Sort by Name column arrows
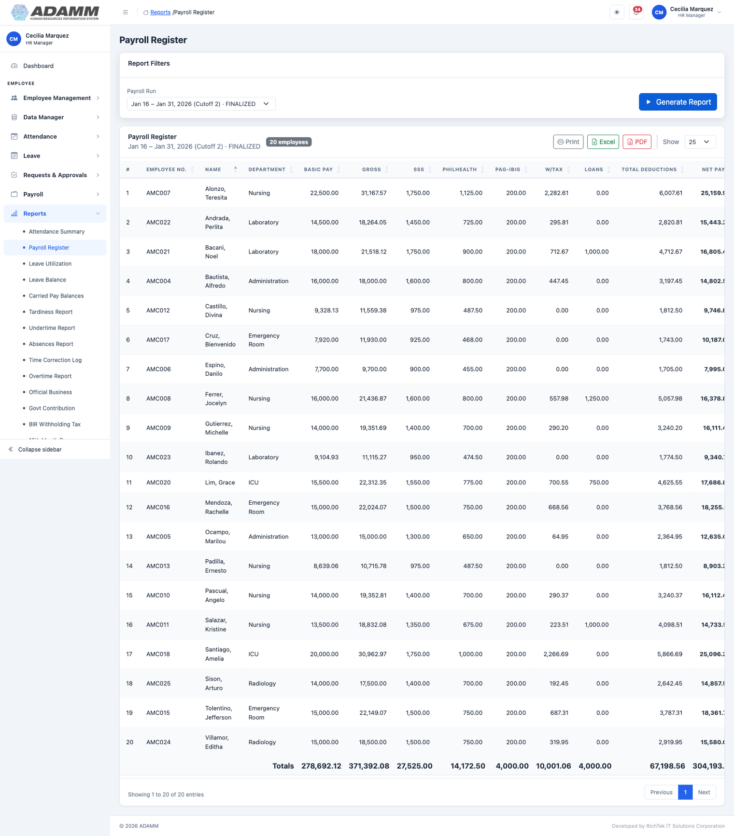 pos(236,169)
